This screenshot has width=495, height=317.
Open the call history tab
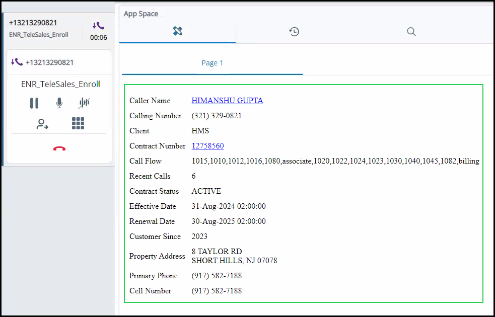coord(294,32)
